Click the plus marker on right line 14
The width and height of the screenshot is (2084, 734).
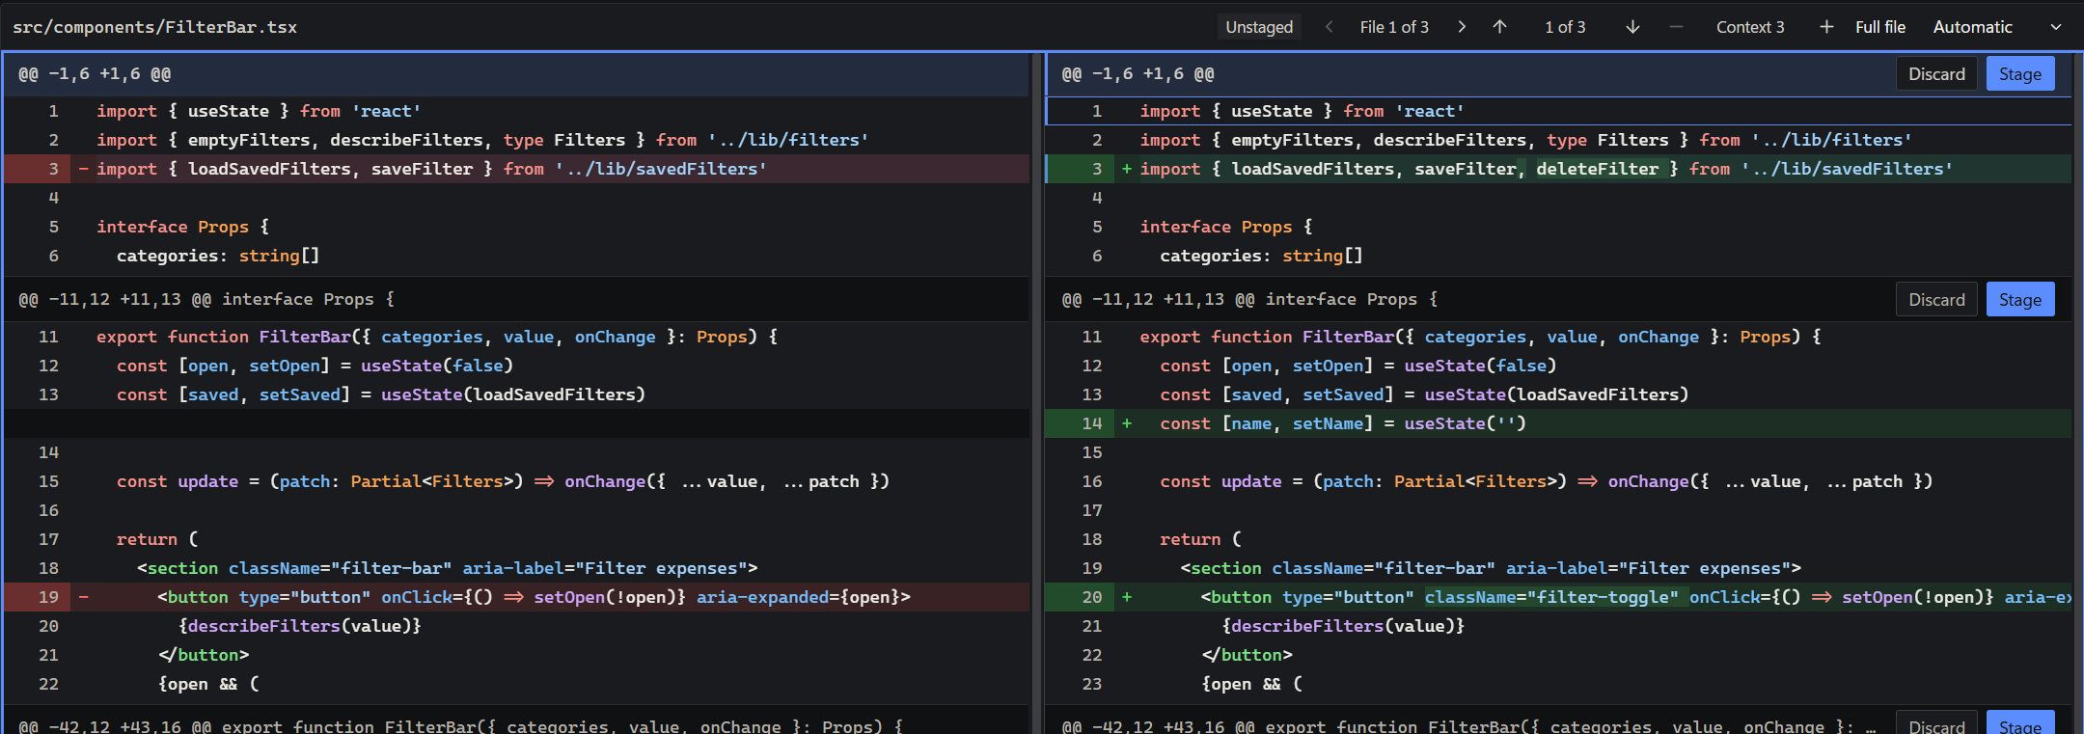[x=1127, y=423]
